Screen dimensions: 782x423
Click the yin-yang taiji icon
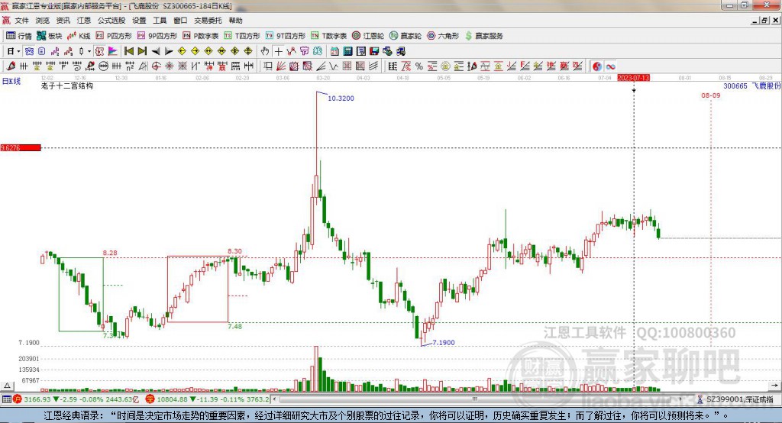pyautogui.click(x=597, y=66)
